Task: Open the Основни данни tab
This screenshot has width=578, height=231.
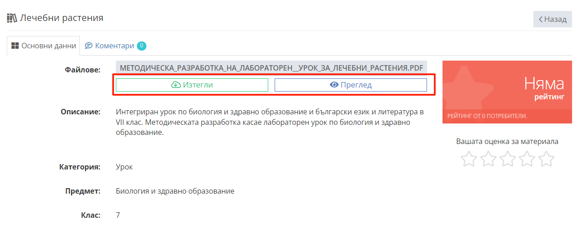Action: pyautogui.click(x=43, y=46)
